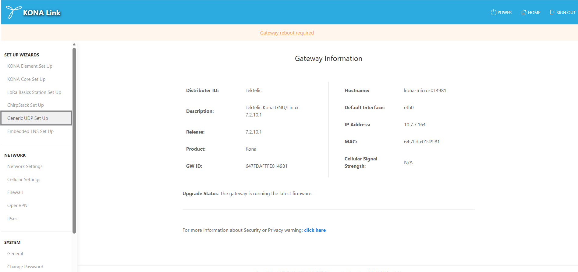Open ChirpStack Set Up wizard
Viewport: 578px width, 272px height.
tap(26, 105)
